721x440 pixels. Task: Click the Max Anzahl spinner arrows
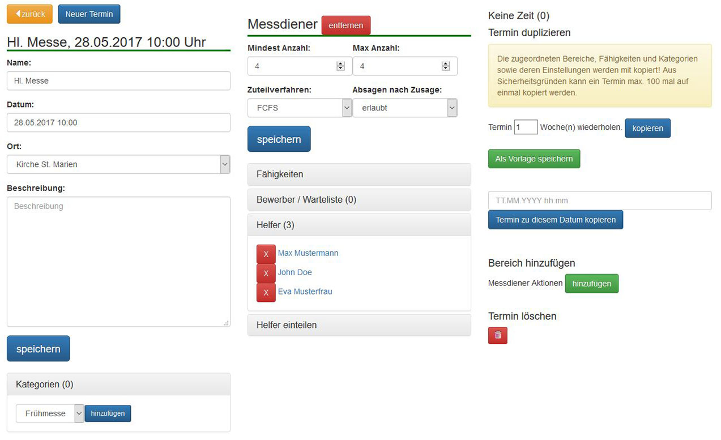tap(446, 66)
